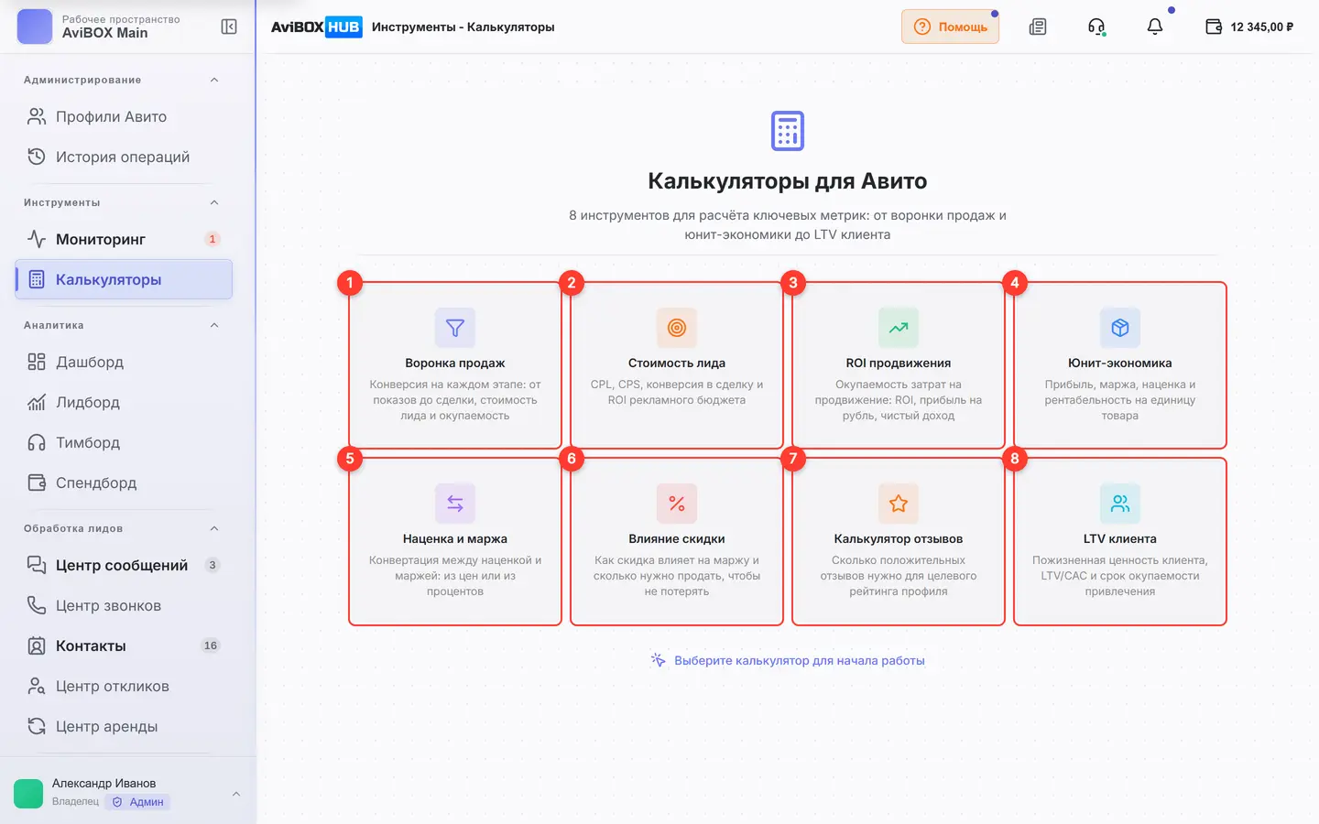Collapse the Инструменты section
Viewport: 1319px width, 824px height.
[214, 202]
